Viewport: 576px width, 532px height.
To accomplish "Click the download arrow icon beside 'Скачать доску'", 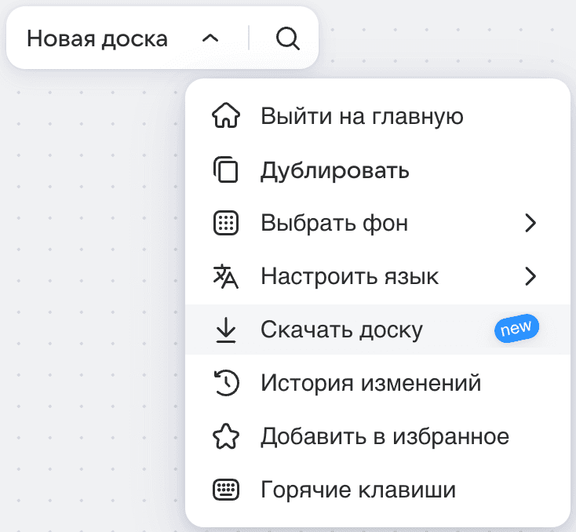I will 226,330.
